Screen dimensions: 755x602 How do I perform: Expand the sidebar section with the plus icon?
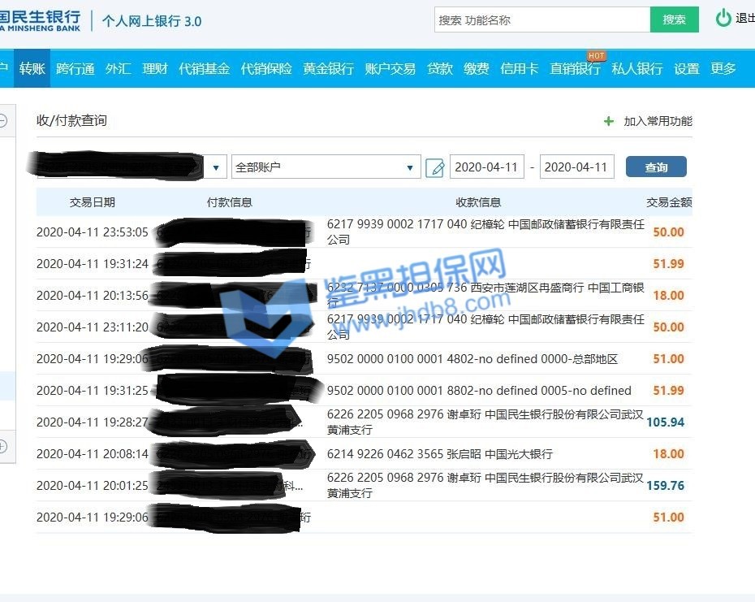click(2, 446)
